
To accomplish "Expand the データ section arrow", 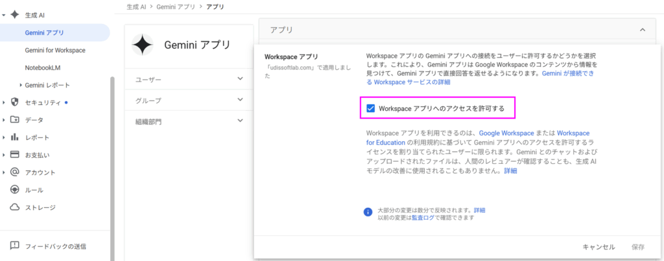I will [x=3, y=120].
